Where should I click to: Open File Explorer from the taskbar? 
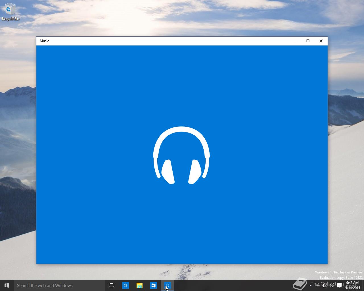point(139,285)
